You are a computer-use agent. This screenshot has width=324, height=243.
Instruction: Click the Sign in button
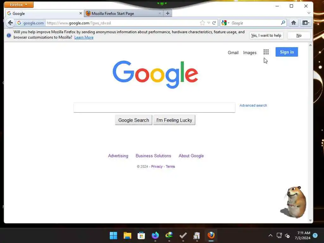point(287,52)
